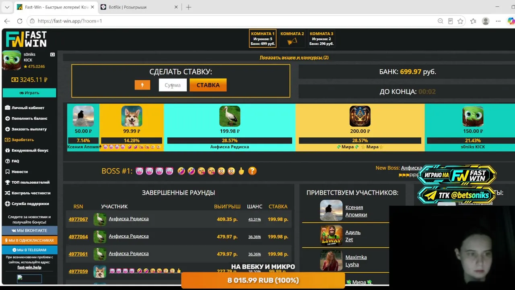Image resolution: width=515 pixels, height=290 pixels.
Task: Close the Fast-Win browser tab
Action: coord(92,7)
